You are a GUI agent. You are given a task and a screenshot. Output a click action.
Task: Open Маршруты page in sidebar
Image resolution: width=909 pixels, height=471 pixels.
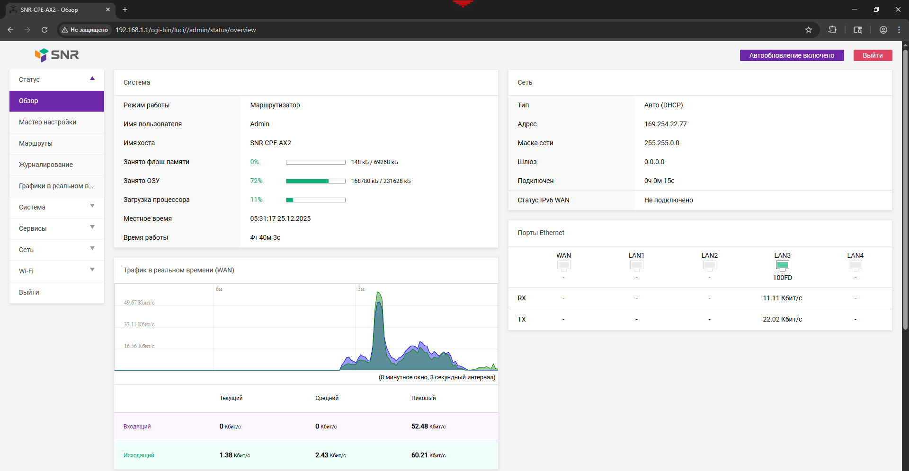click(36, 143)
